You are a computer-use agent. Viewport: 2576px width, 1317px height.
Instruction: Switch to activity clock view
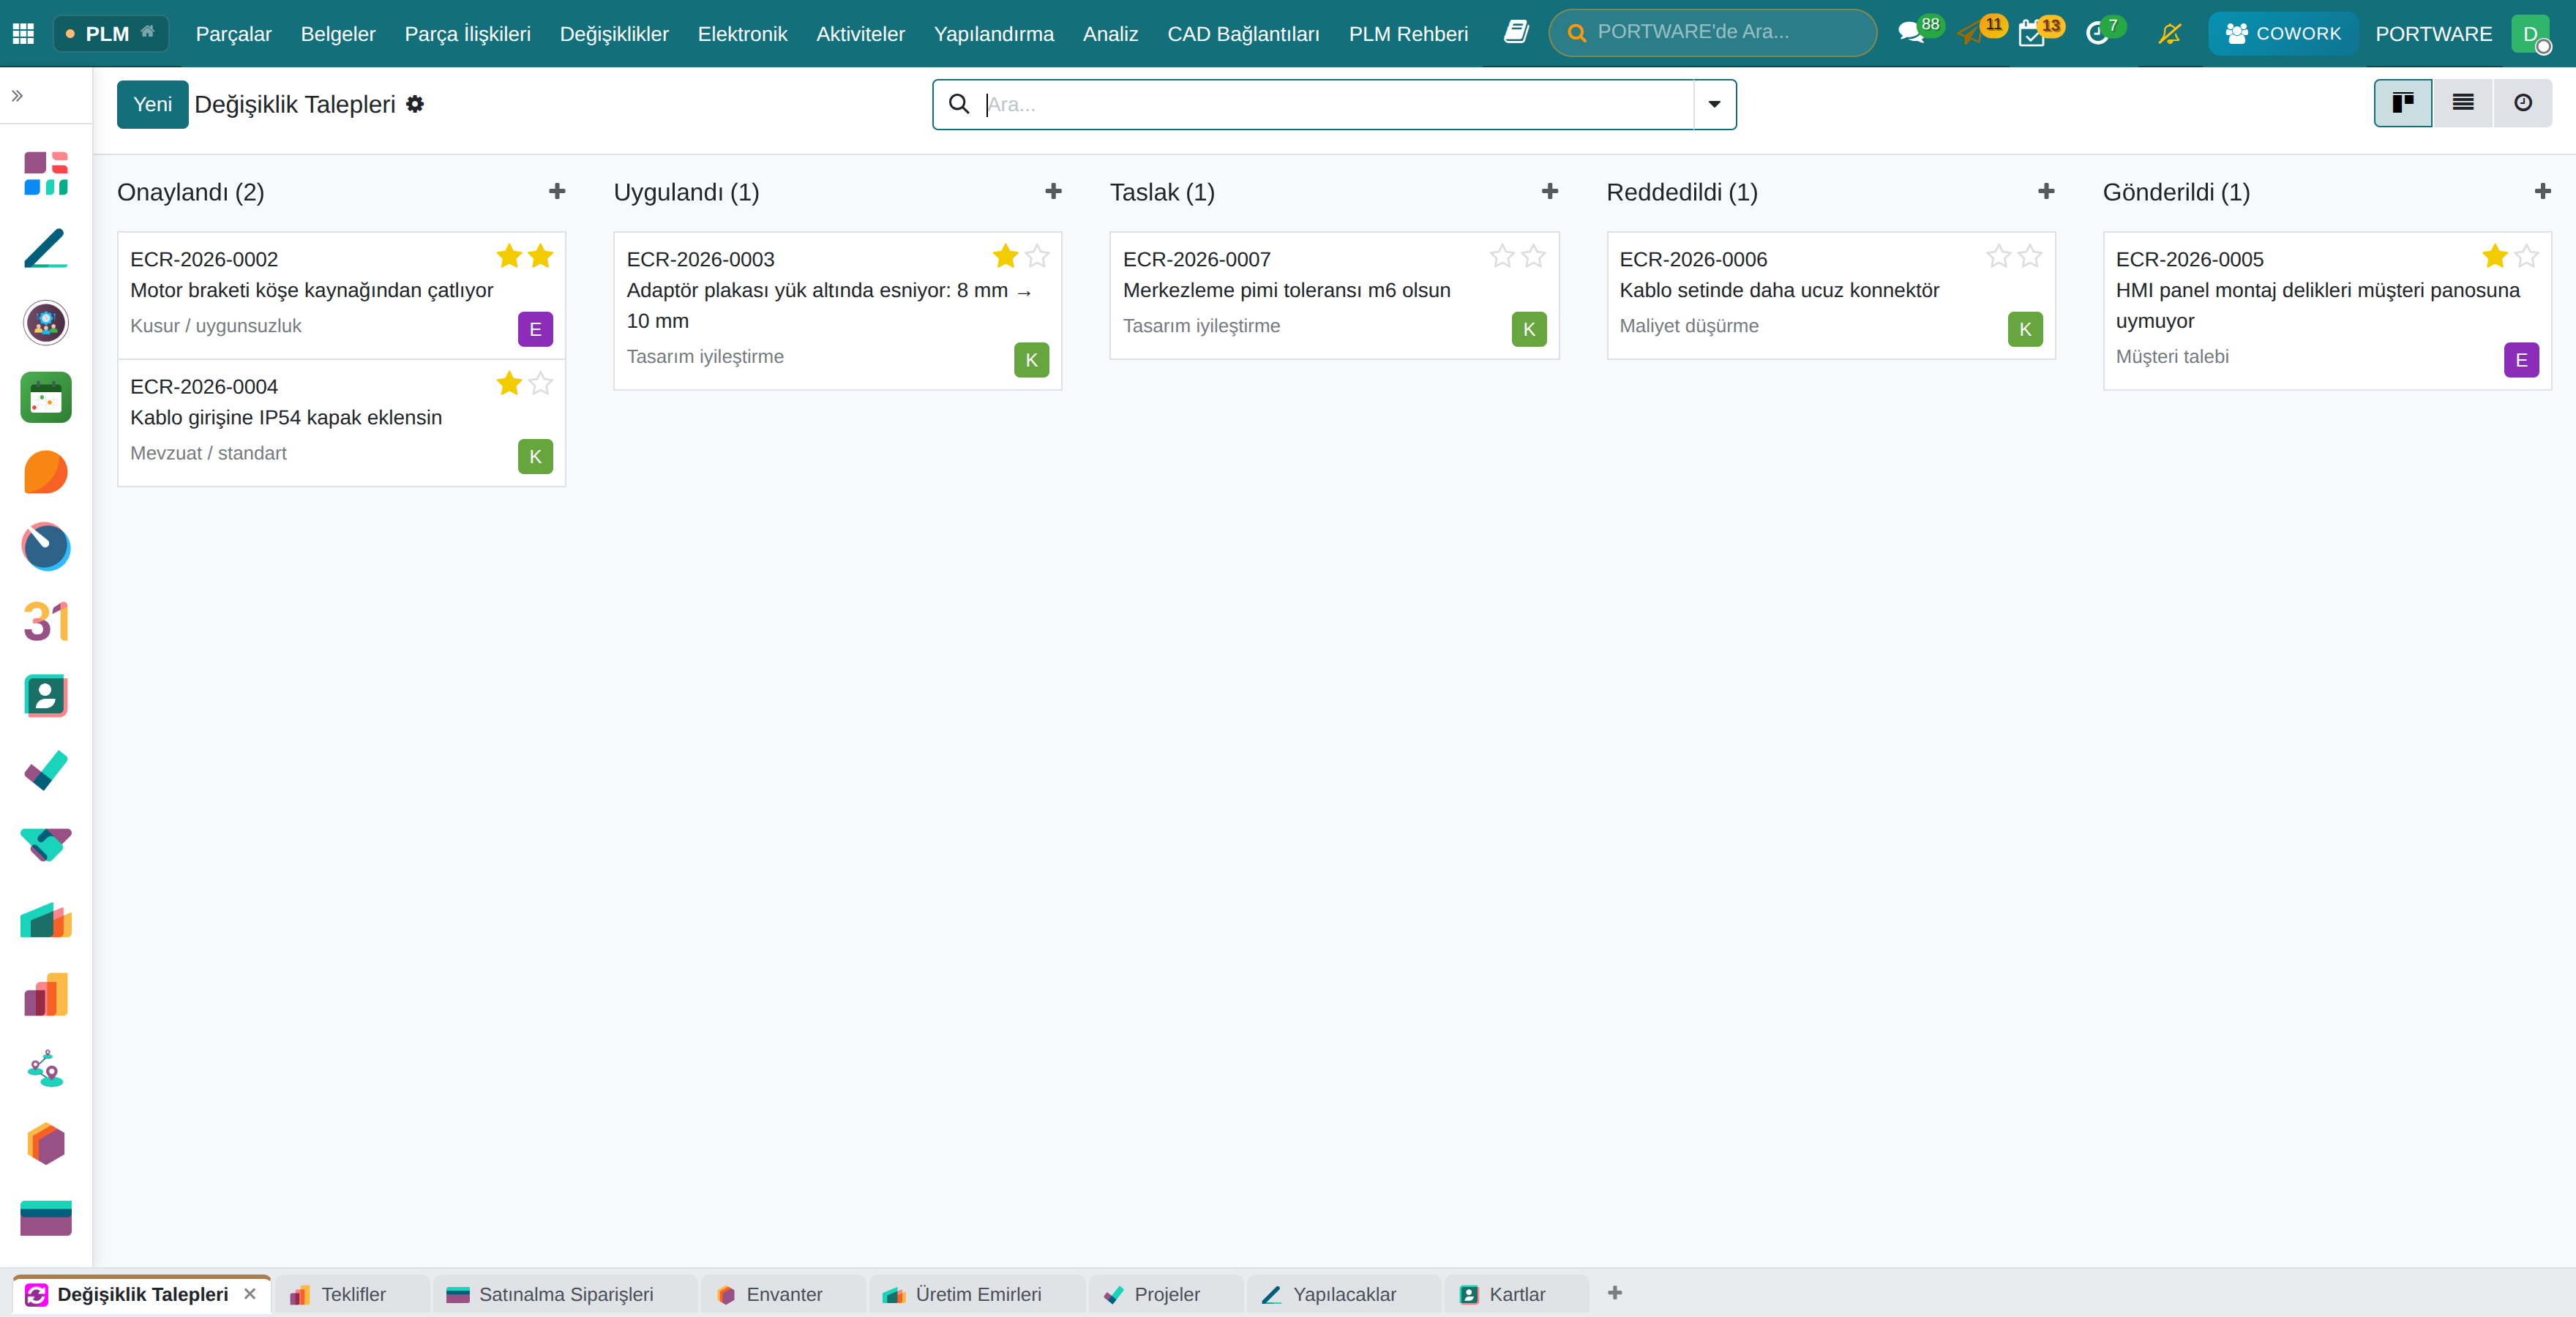[x=2523, y=103]
